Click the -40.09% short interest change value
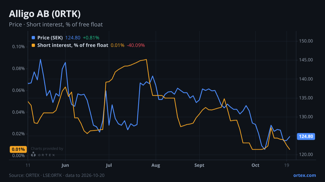The height and width of the screenshot is (182, 325). click(136, 45)
